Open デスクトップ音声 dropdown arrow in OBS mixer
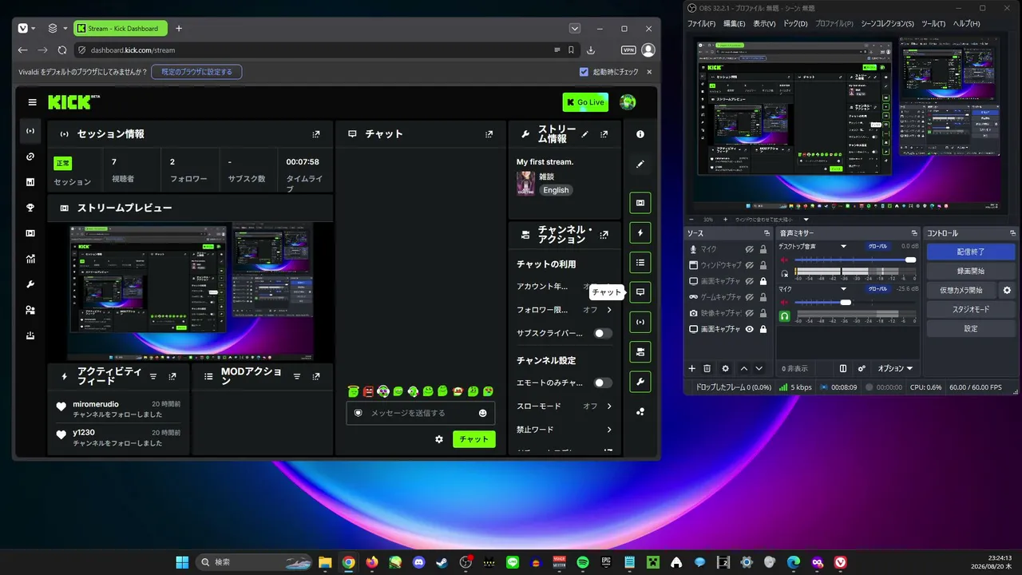The image size is (1022, 575). [x=843, y=247]
